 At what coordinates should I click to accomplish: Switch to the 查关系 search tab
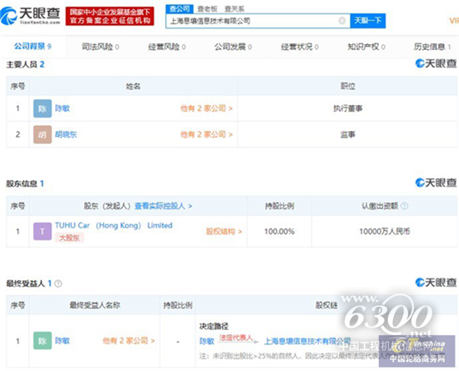click(234, 9)
